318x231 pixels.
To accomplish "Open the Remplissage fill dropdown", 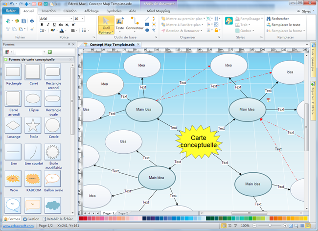I will 262,19.
